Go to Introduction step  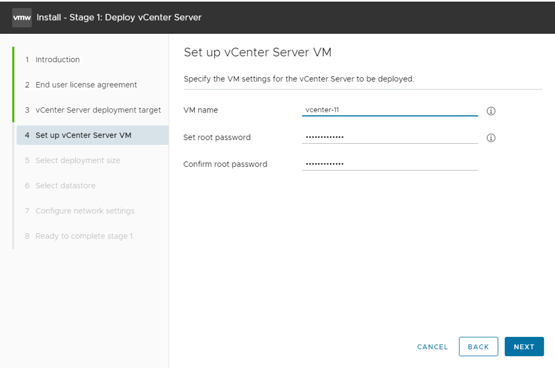pos(57,60)
